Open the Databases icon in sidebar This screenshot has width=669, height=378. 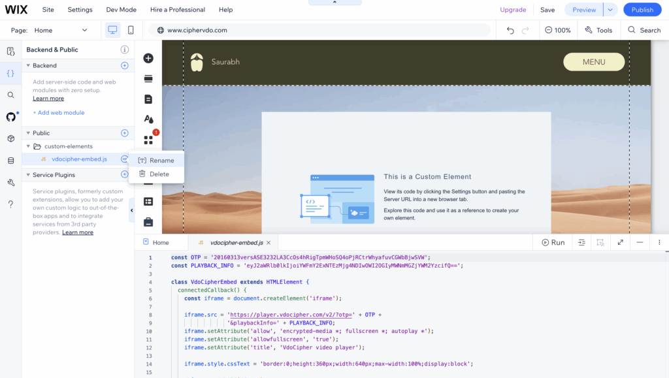pos(10,161)
